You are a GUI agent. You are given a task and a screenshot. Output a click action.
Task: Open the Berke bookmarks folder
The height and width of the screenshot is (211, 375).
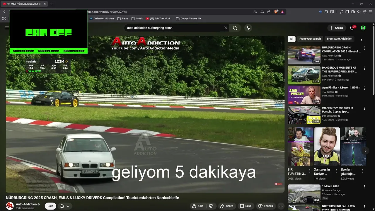(x=123, y=18)
